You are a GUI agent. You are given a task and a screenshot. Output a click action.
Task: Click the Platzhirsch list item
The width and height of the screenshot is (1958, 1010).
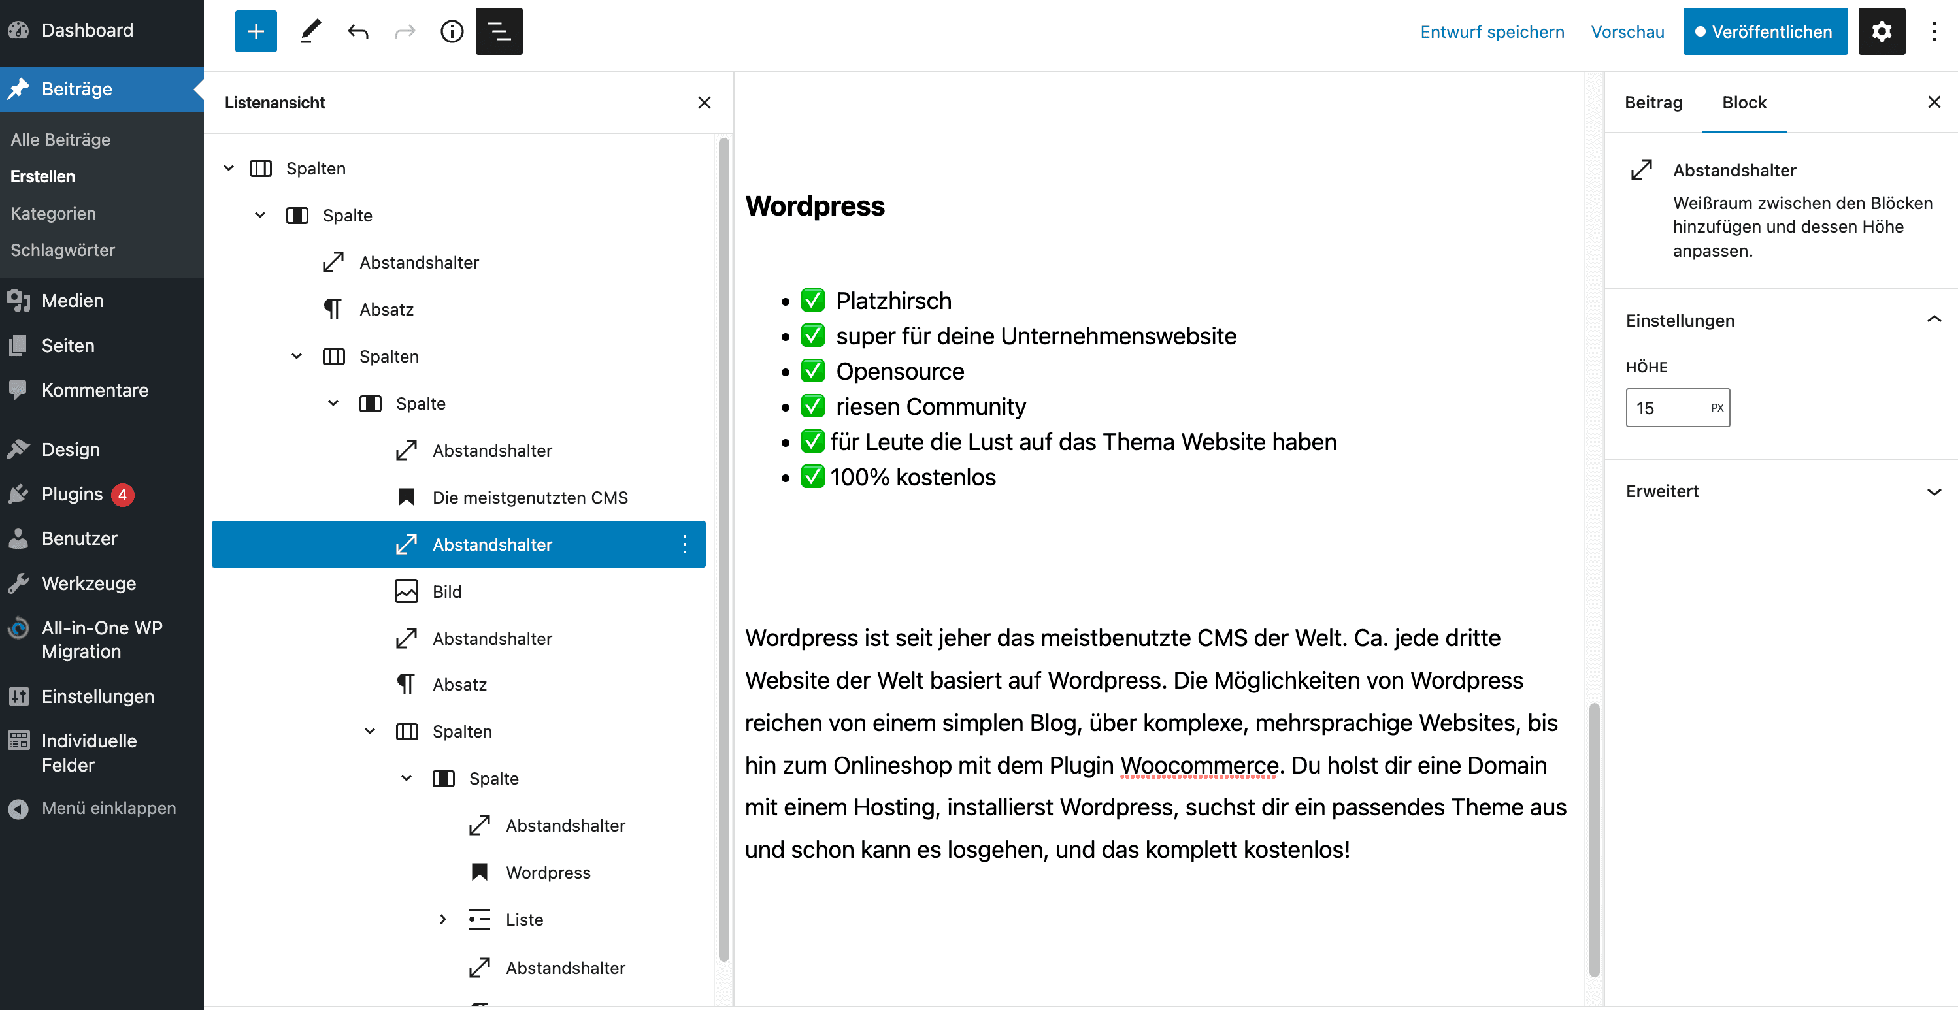(876, 301)
